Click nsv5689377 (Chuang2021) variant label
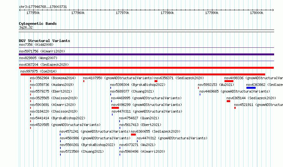This screenshot has height=167, width=283. tap(132, 91)
